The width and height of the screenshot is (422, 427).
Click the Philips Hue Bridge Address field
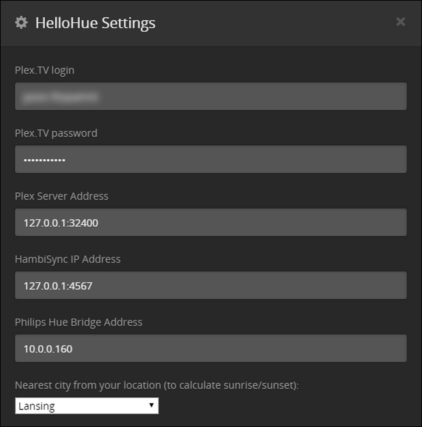(x=210, y=348)
